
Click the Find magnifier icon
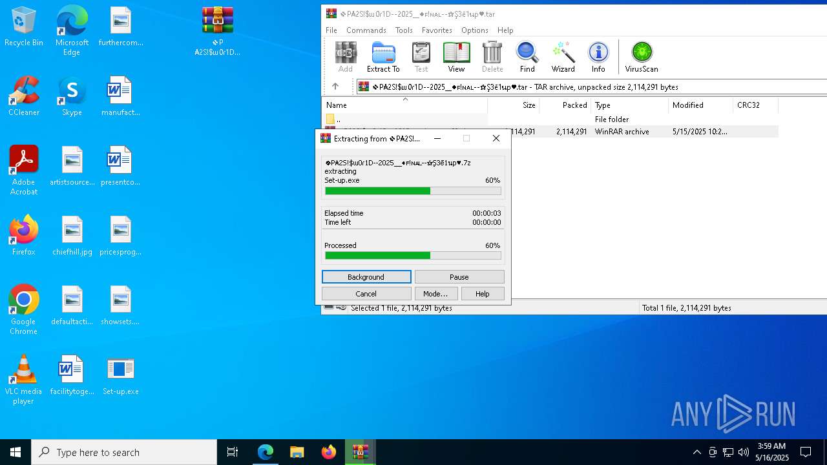click(527, 57)
